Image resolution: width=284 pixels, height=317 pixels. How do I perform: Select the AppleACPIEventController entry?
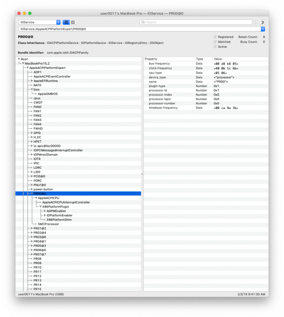(x=52, y=77)
